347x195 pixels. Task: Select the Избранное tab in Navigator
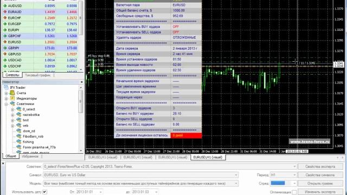click(x=30, y=157)
